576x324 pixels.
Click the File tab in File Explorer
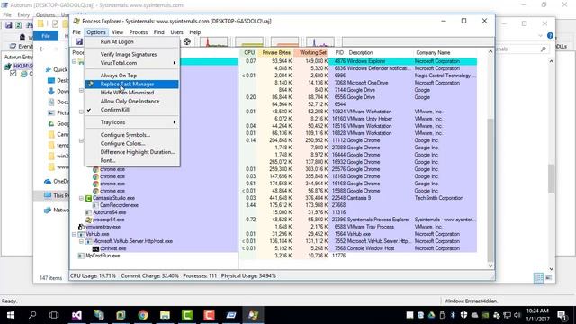click(46, 36)
